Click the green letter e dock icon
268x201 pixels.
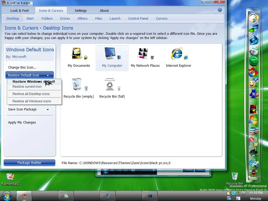coord(253,61)
